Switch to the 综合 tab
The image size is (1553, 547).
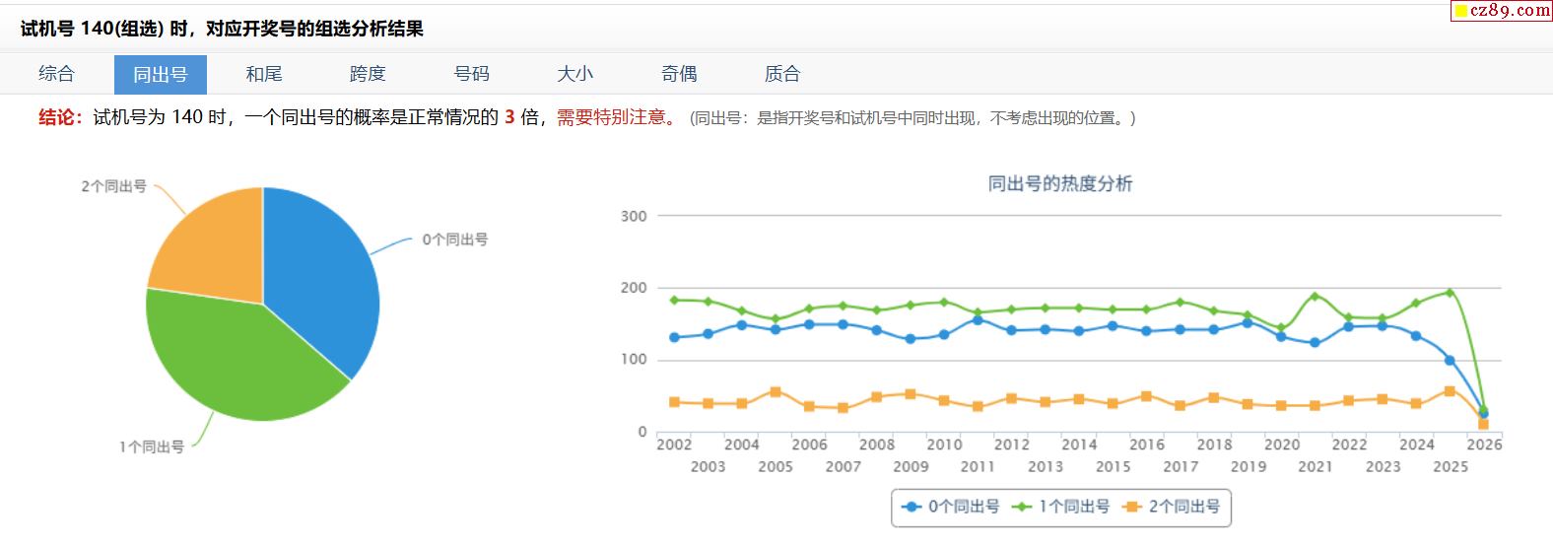pyautogui.click(x=56, y=74)
